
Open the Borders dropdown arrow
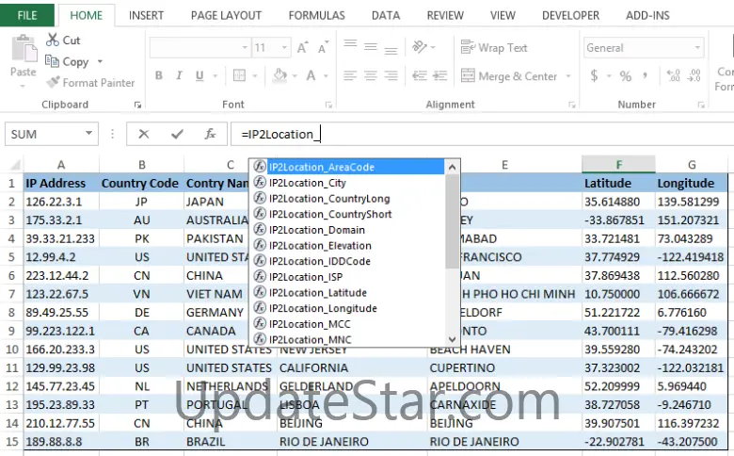(x=255, y=75)
